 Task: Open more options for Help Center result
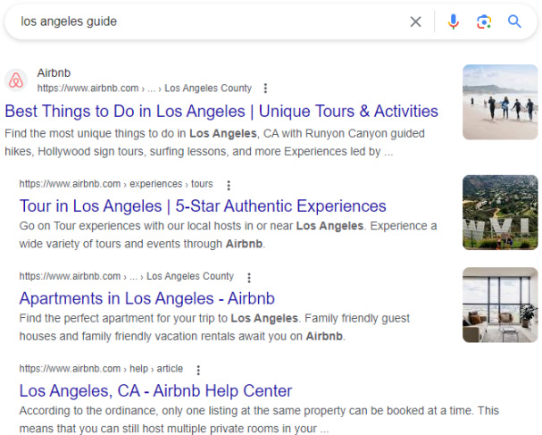198,370
